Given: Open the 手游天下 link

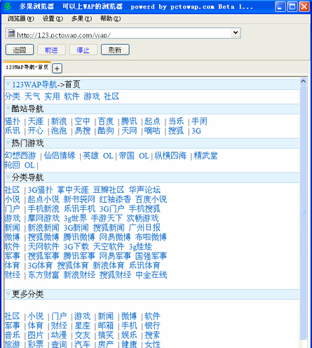Looking at the screenshot, I should [107, 218].
